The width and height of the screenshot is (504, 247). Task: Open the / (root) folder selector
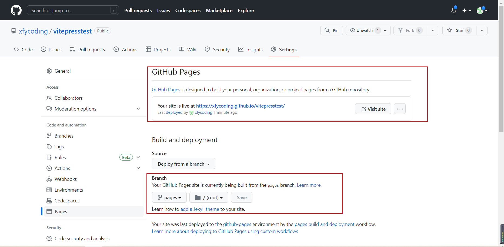pyautogui.click(x=209, y=198)
